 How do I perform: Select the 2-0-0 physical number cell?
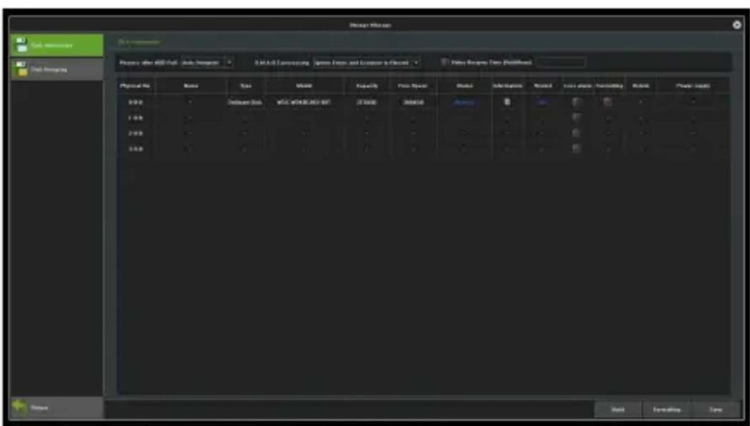coord(135,133)
